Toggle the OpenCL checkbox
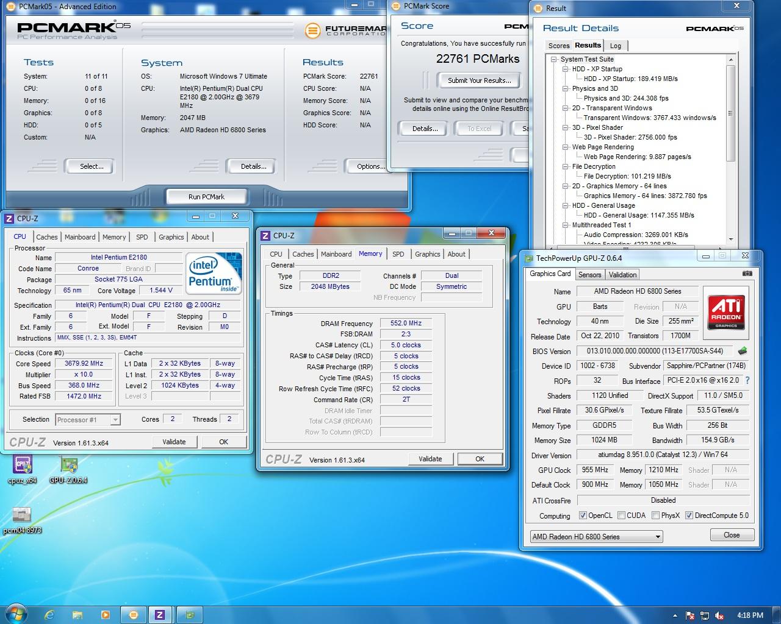The image size is (781, 624). point(583,516)
